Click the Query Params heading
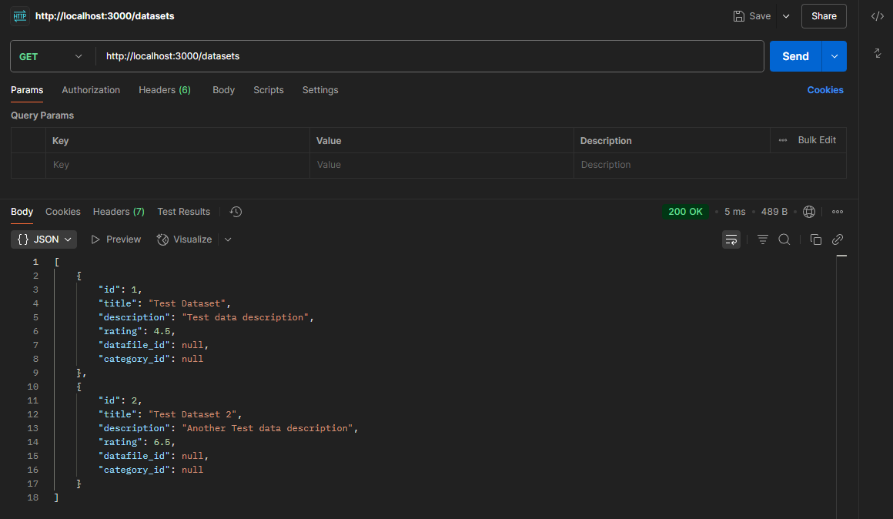Image resolution: width=893 pixels, height=519 pixels. pyautogui.click(x=42, y=116)
